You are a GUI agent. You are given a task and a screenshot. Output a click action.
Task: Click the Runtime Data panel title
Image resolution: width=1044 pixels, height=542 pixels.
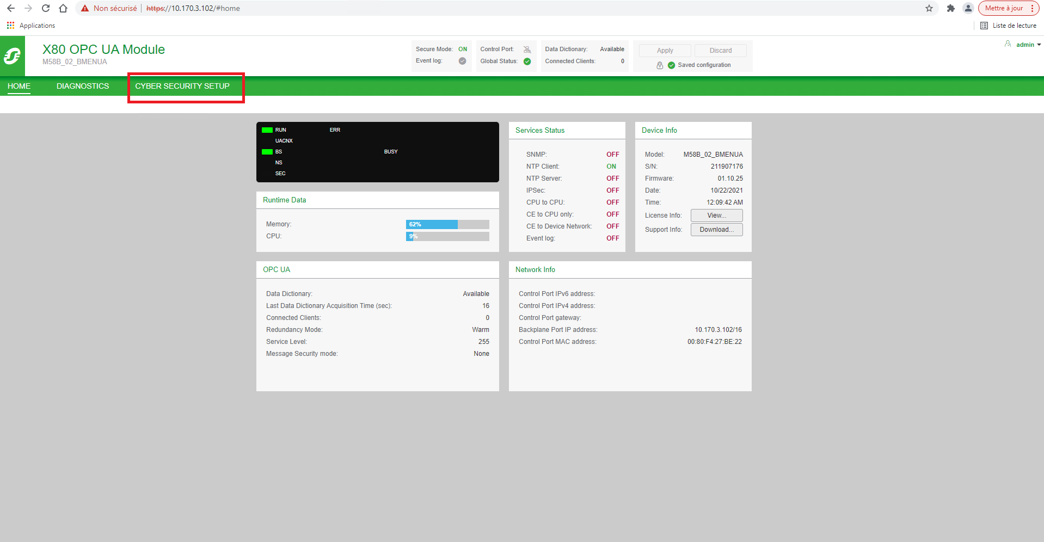[284, 200]
